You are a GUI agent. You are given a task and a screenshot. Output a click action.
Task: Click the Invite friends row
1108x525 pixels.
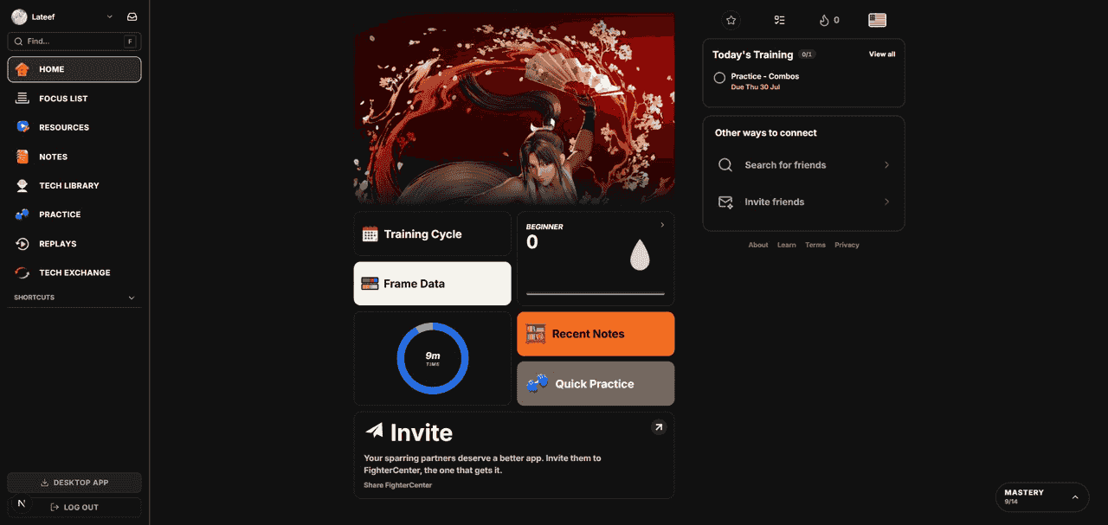click(803, 202)
